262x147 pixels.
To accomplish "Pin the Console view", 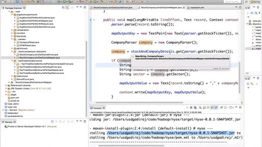I will tap(221, 108).
